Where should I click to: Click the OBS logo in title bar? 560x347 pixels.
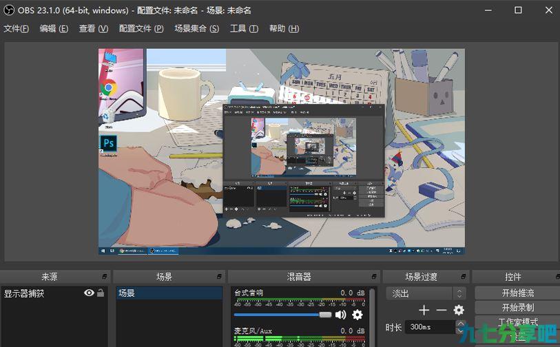coord(8,10)
